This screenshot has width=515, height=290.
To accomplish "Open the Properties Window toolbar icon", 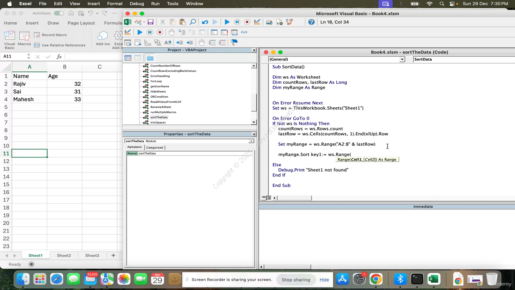I will click(x=279, y=22).
